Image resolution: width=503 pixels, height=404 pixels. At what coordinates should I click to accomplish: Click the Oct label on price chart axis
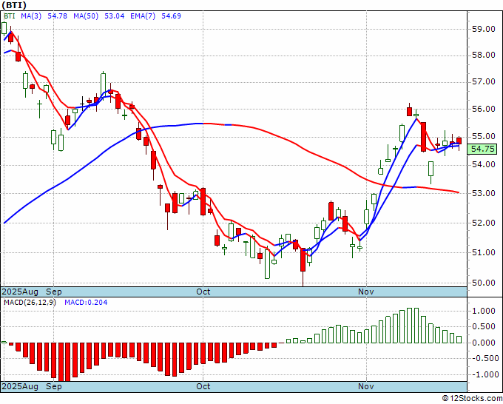tap(203, 292)
